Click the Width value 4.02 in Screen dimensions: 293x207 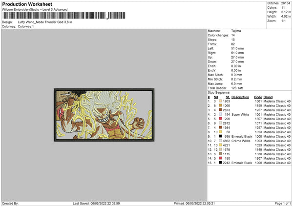click(286, 17)
